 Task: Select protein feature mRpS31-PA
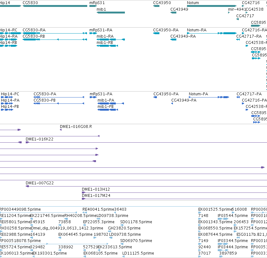93,97
